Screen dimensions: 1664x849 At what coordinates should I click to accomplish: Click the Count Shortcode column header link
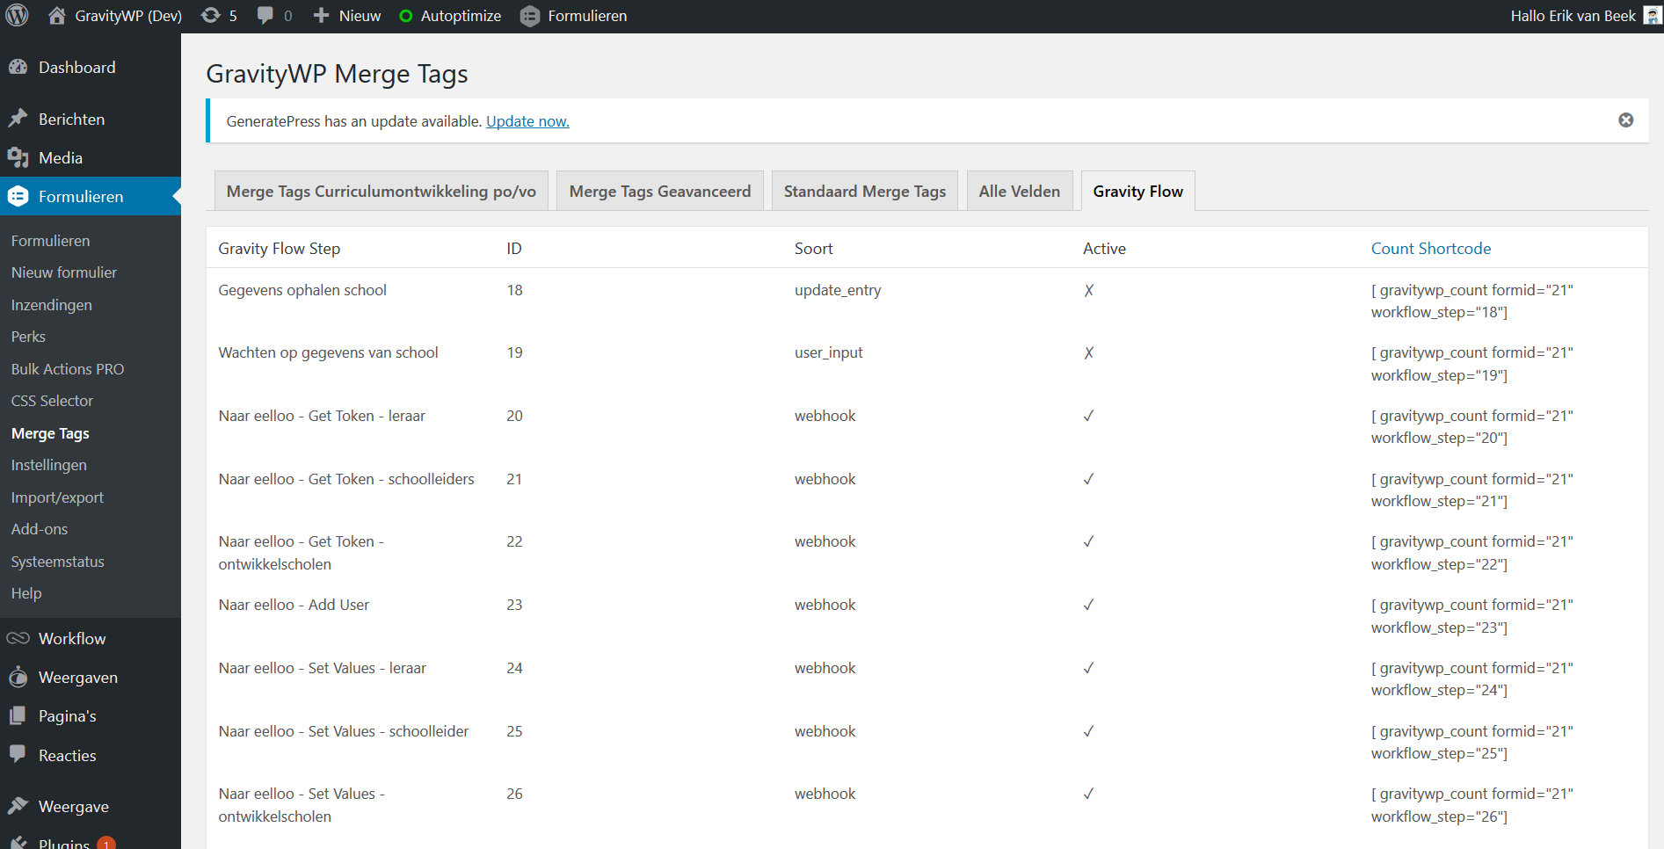[x=1430, y=249]
